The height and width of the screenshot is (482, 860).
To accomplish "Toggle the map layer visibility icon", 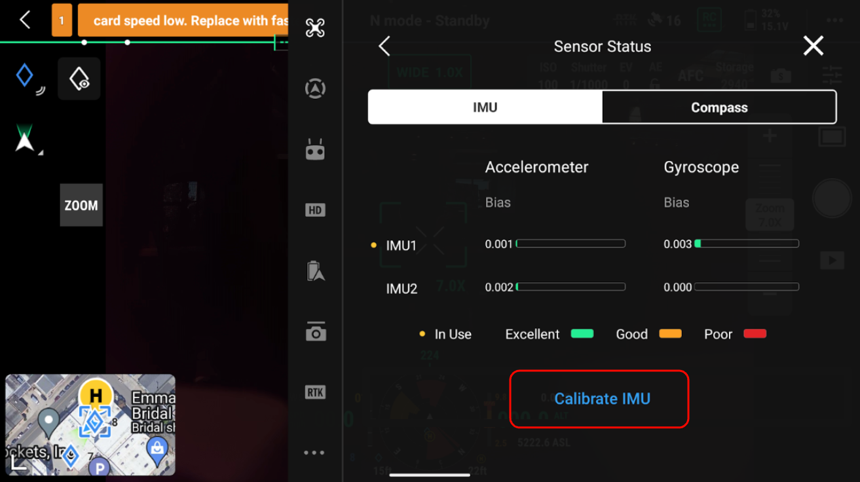I will click(79, 79).
